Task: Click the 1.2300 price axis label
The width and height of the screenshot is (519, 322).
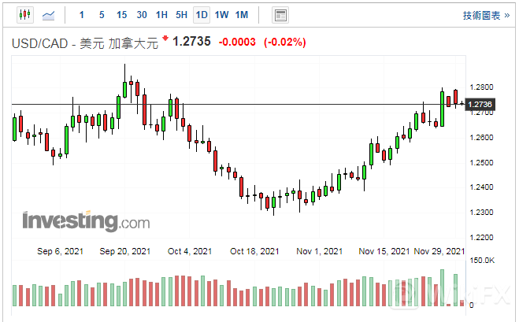Action: coord(481,212)
